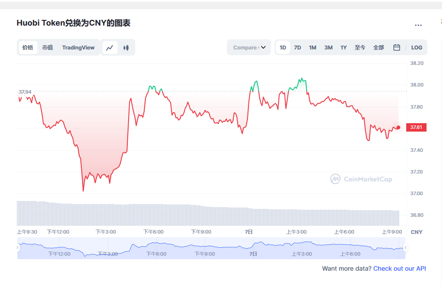Click the Huobi Token兑换为CNY的图表 heading
This screenshot has width=442, height=287.
click(x=73, y=23)
